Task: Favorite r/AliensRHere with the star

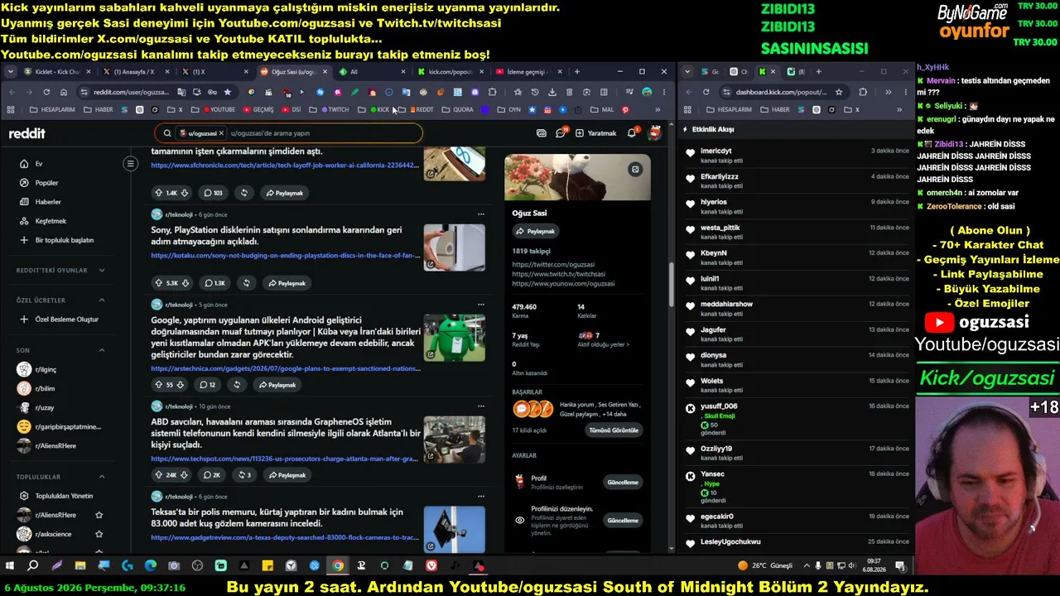Action: (99, 515)
